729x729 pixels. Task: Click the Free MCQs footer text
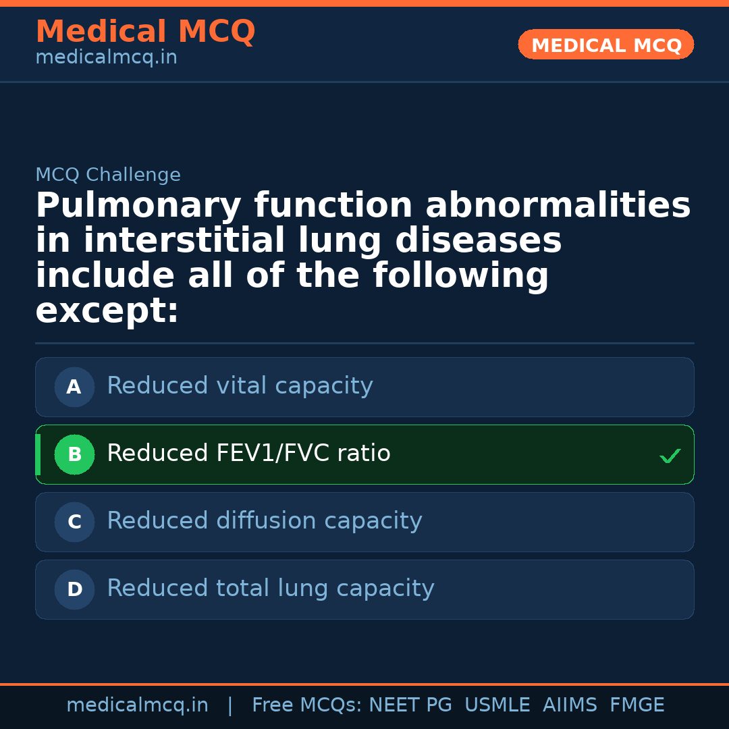coord(306,705)
